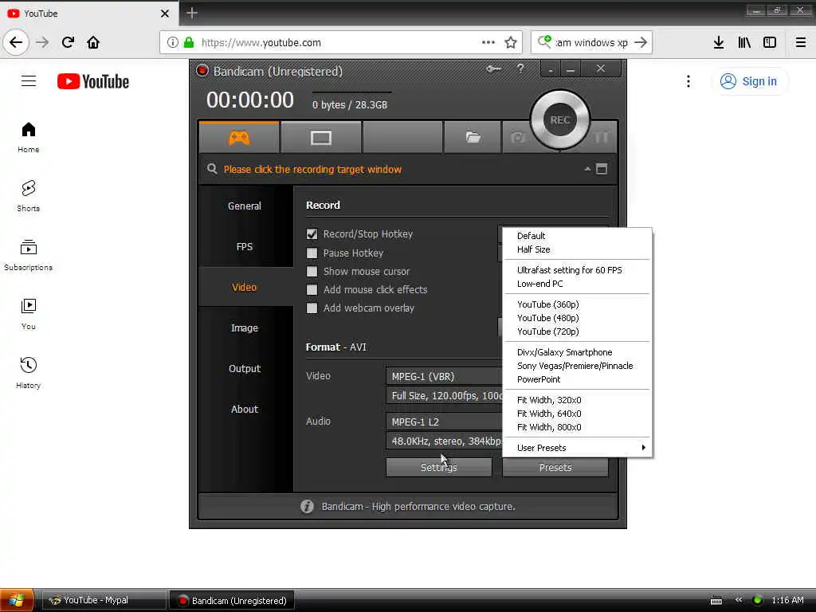Open the About tab in Bandicam
This screenshot has width=816, height=612.
pyautogui.click(x=245, y=409)
